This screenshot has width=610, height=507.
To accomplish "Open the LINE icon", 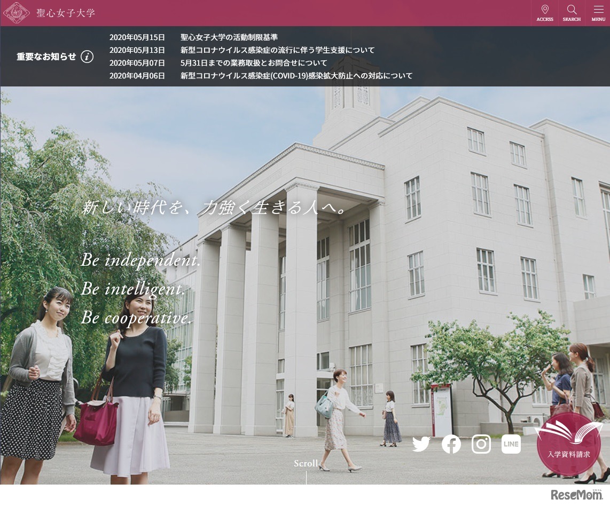I will (x=511, y=444).
